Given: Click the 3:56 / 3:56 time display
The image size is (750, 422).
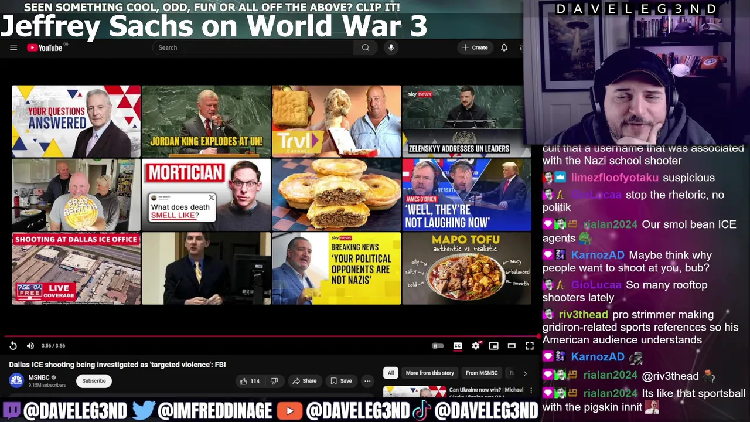Looking at the screenshot, I should pyautogui.click(x=53, y=346).
